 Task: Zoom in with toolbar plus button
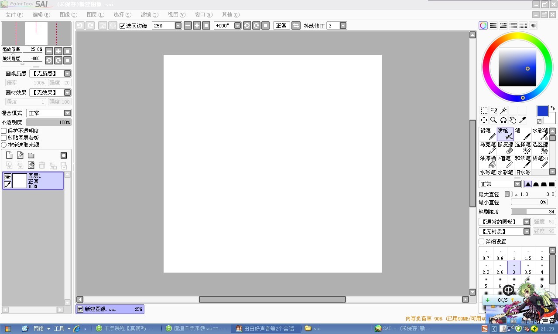pos(197,26)
